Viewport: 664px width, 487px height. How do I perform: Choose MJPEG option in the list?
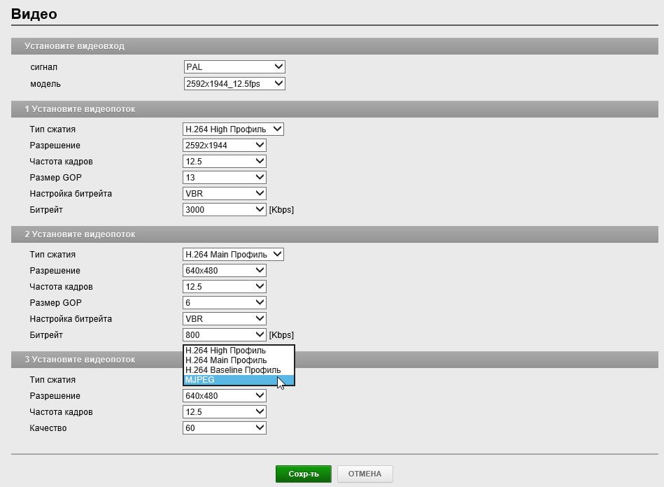point(239,380)
